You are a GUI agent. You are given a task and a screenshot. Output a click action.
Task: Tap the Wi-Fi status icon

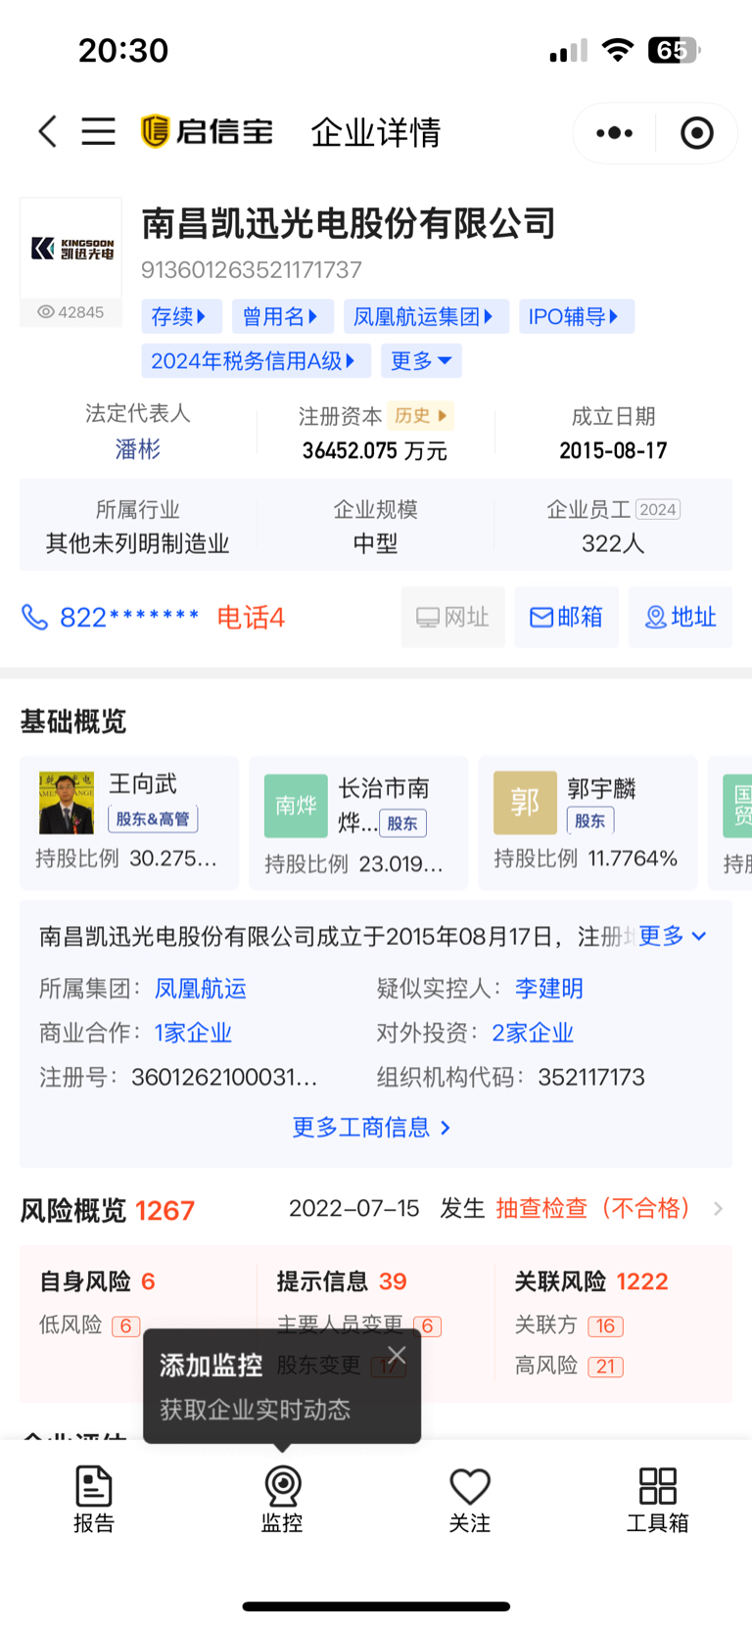coord(618,50)
